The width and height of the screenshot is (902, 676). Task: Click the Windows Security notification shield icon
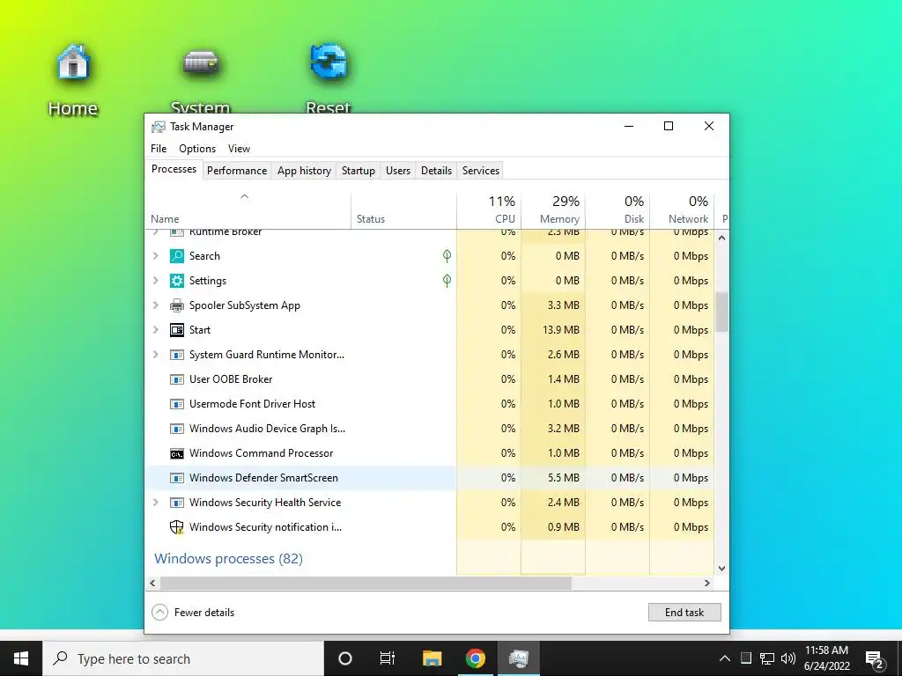click(176, 527)
